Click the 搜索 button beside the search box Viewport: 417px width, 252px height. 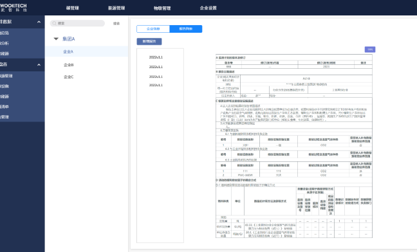click(116, 23)
